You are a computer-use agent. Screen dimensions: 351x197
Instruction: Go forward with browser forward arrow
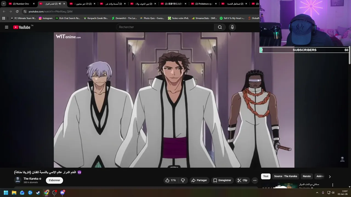click(10, 11)
